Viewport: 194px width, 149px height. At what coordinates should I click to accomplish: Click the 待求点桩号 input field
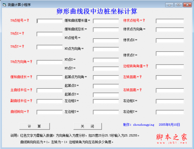pyautogui.click(x=170, y=21)
